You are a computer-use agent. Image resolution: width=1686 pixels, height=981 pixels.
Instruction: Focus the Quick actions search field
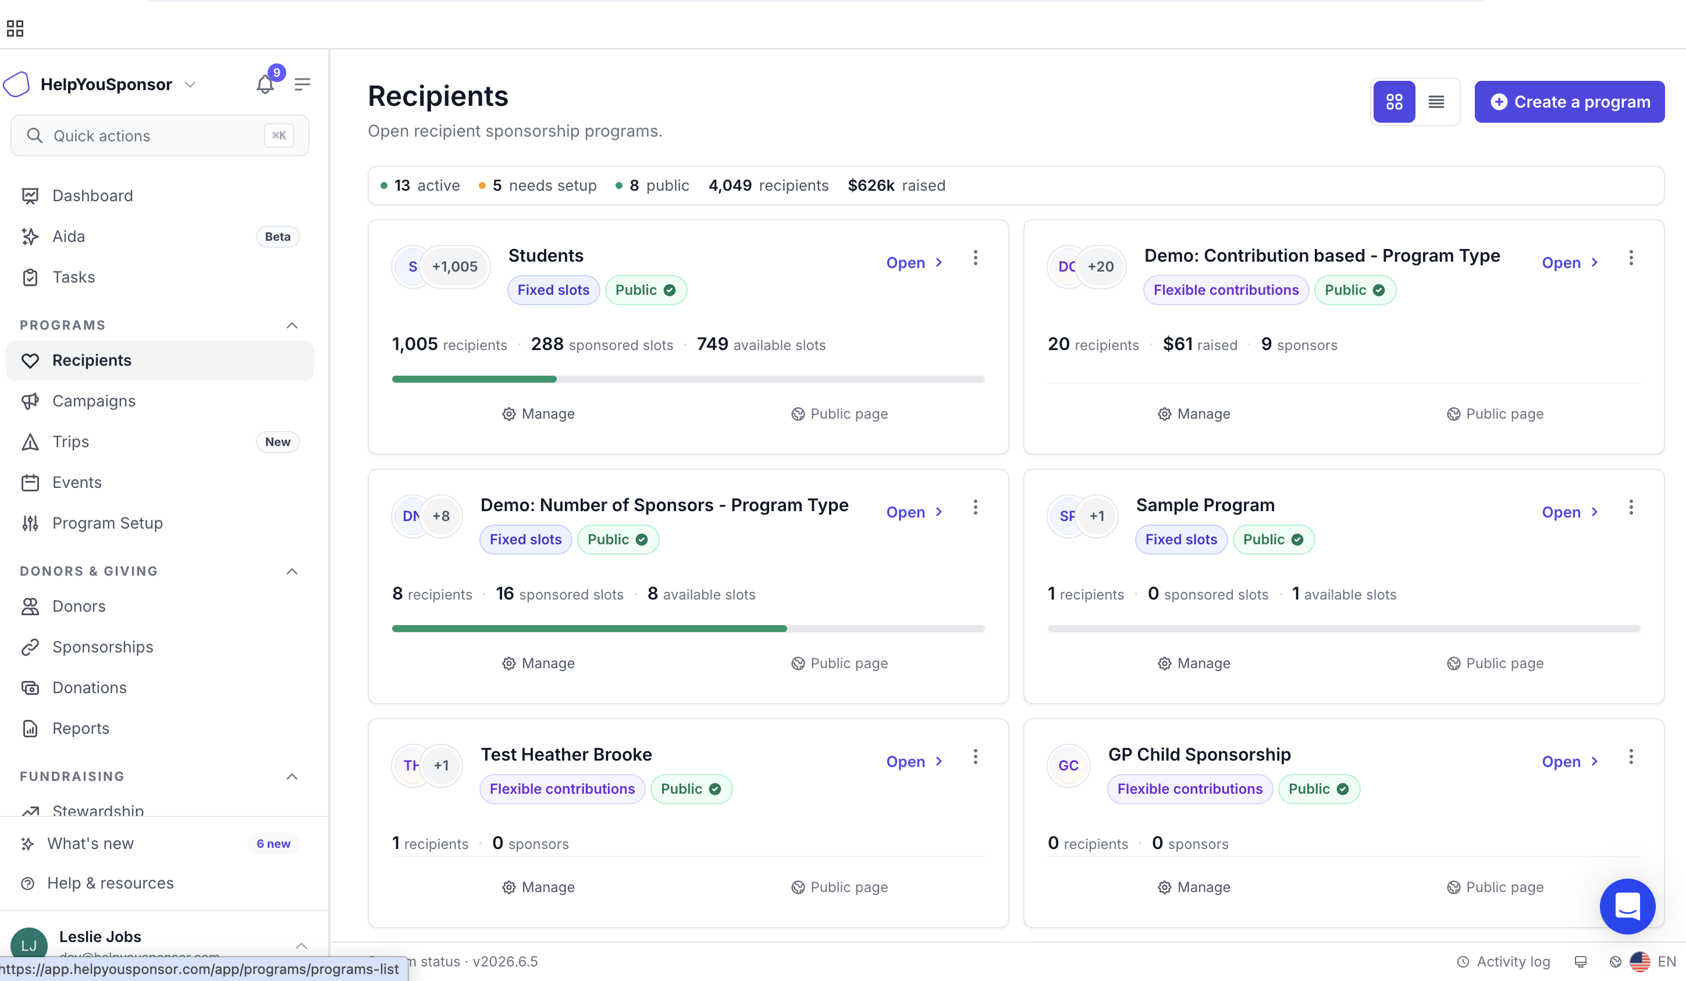[160, 135]
